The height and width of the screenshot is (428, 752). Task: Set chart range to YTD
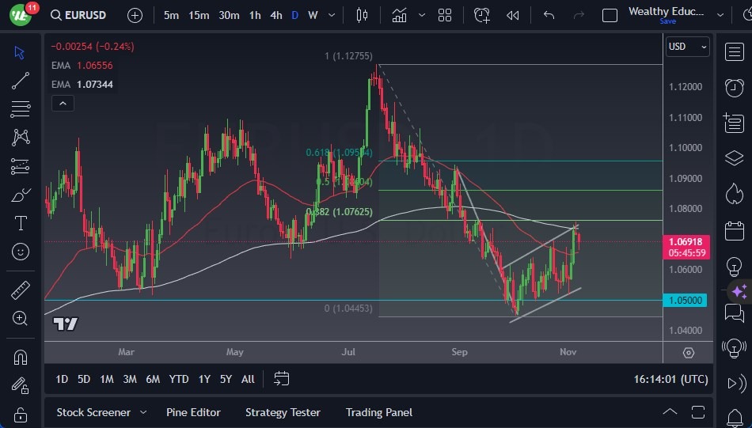coord(179,379)
